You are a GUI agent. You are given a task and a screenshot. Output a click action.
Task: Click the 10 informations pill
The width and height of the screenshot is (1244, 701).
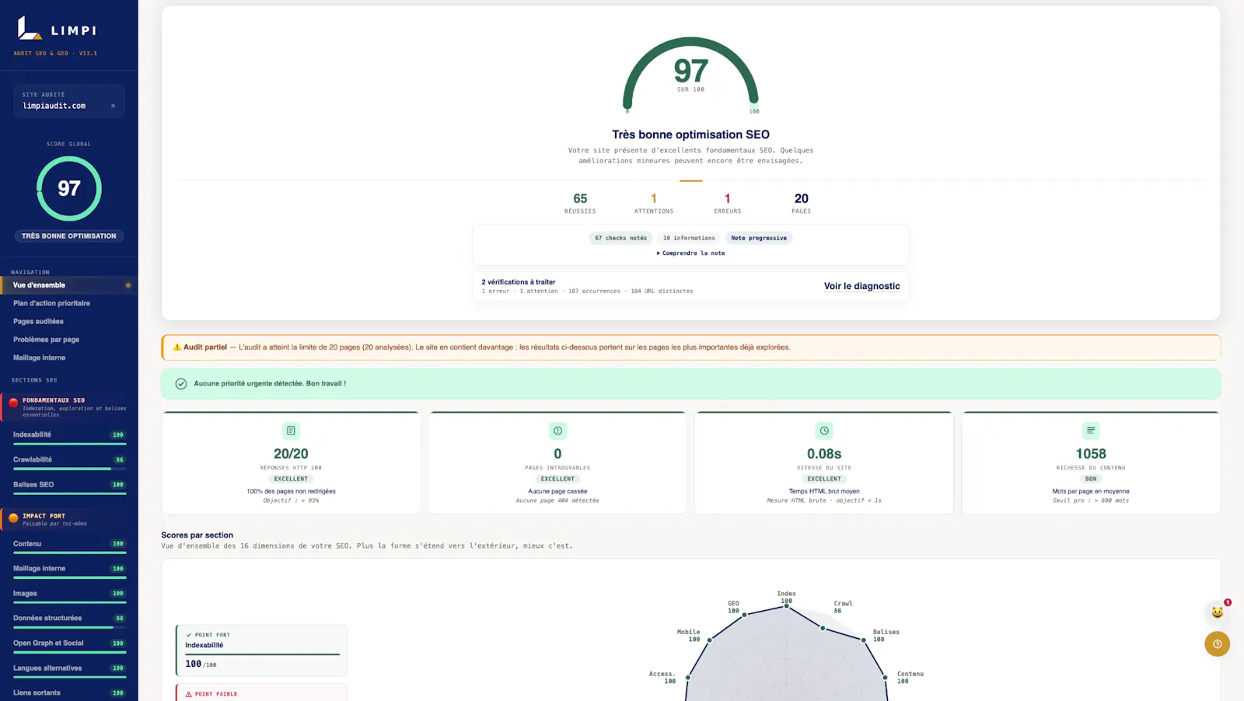(689, 238)
